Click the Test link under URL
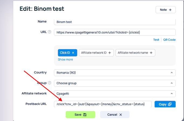Screen dimensions: 184x121 (156, 40)
